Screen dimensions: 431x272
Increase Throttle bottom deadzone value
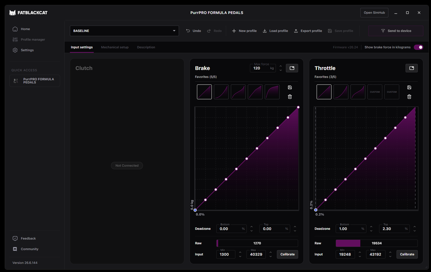[x=371, y=227]
